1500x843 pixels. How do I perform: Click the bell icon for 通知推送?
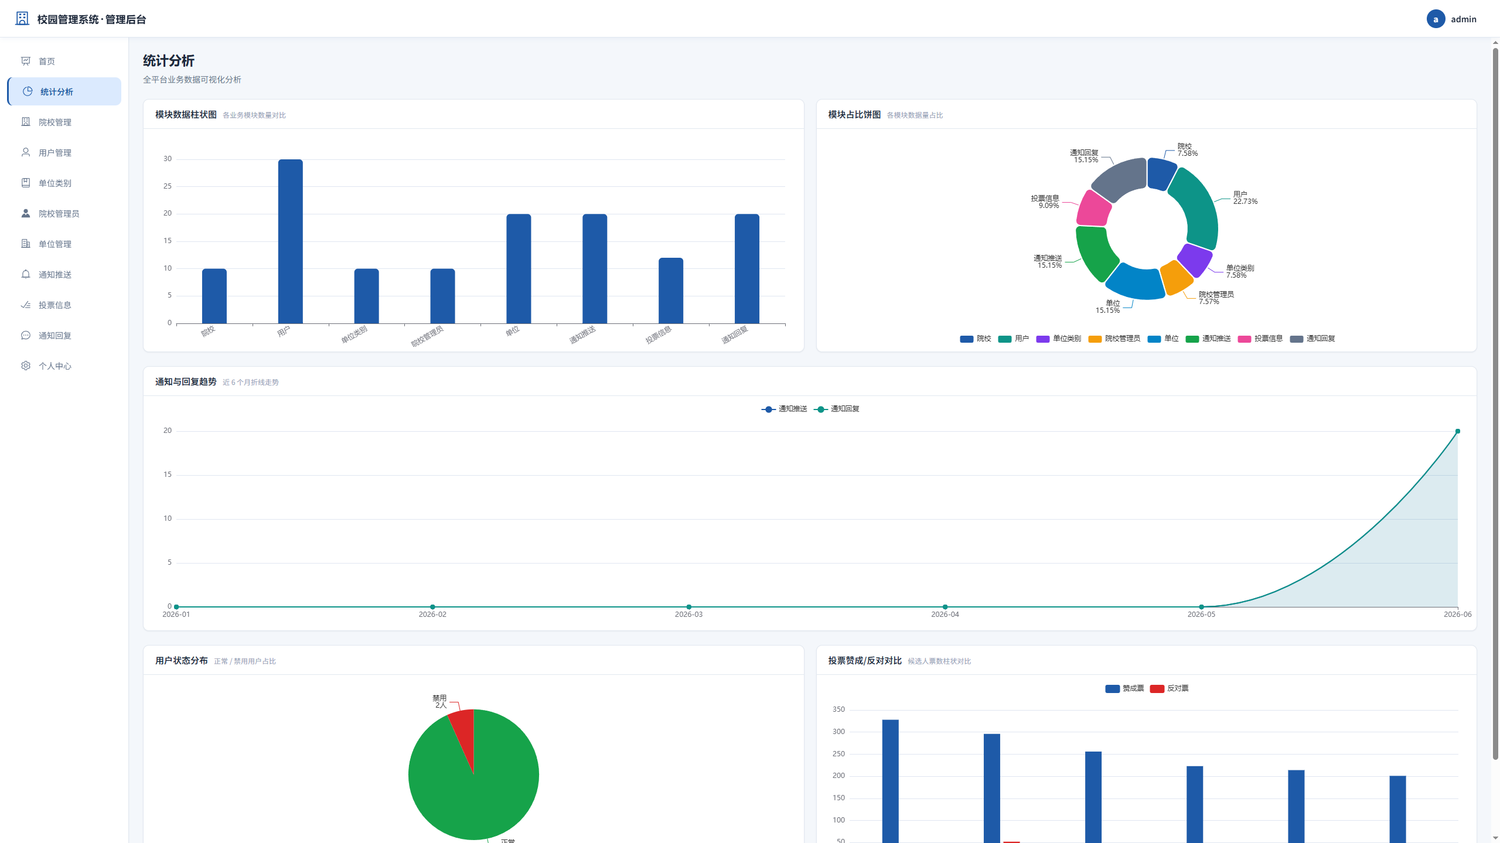[x=26, y=274]
